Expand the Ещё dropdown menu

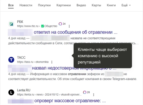click(x=126, y=5)
